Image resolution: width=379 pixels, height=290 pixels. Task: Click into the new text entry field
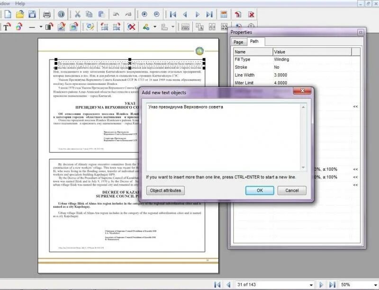point(223,137)
